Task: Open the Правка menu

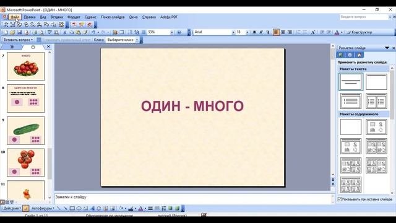Action: [30, 17]
